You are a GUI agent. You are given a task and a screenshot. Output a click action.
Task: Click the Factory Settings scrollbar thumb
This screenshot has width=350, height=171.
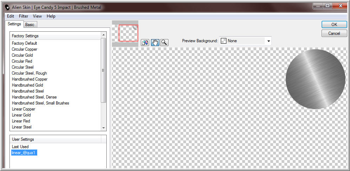(x=103, y=70)
